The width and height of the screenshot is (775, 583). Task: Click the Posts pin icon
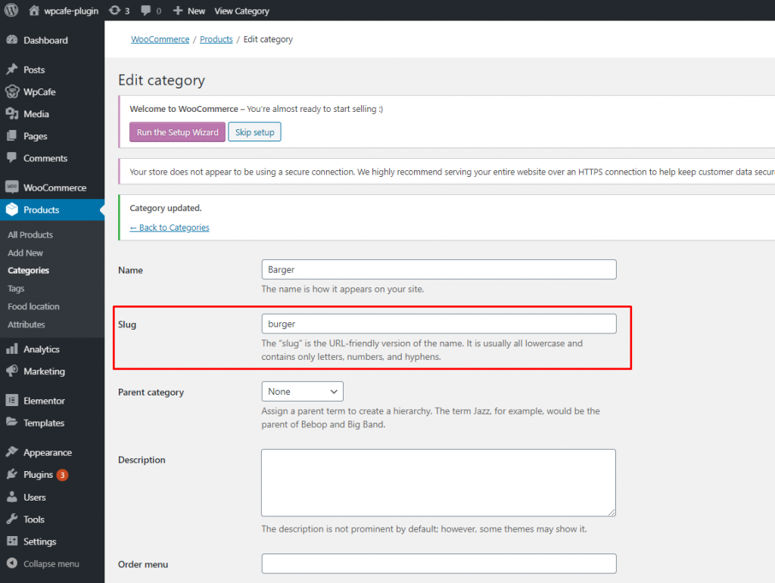click(x=12, y=70)
